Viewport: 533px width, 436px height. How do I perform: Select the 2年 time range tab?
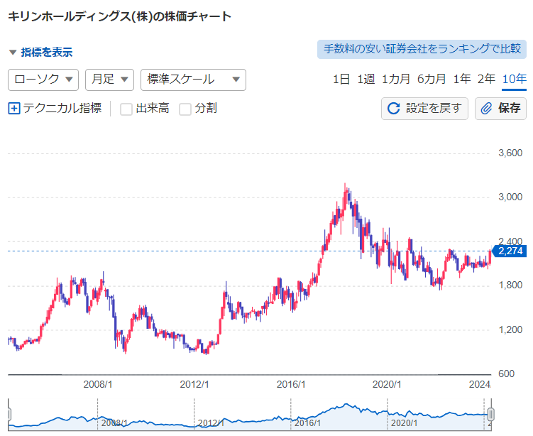(486, 80)
